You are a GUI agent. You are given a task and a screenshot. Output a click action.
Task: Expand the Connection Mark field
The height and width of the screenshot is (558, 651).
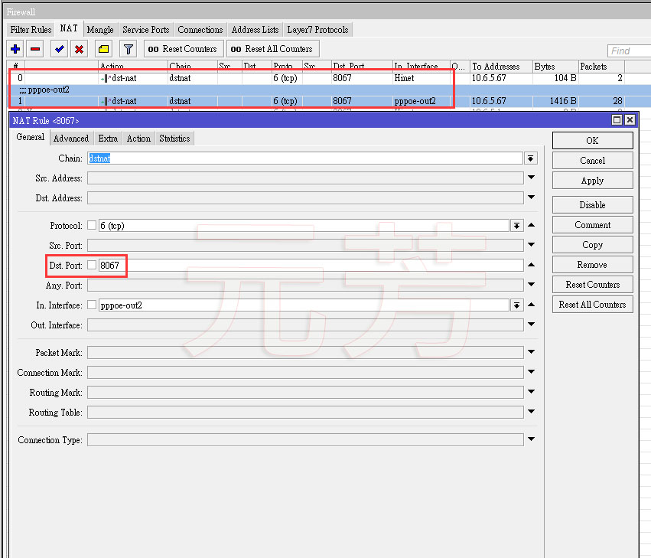(x=532, y=372)
